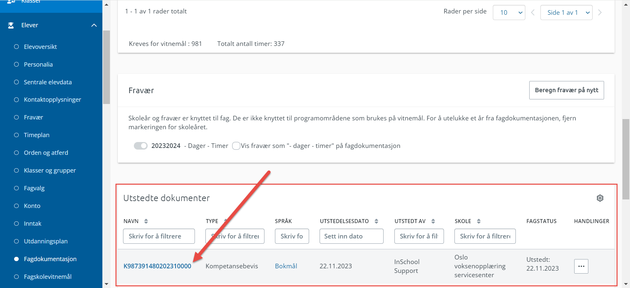Open the Utstedte dokumenter settings gear
The height and width of the screenshot is (288, 630).
(x=600, y=198)
